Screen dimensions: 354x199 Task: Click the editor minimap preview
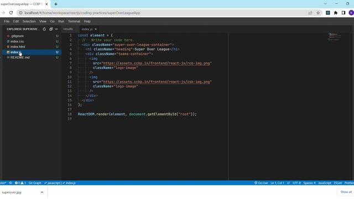(334, 37)
